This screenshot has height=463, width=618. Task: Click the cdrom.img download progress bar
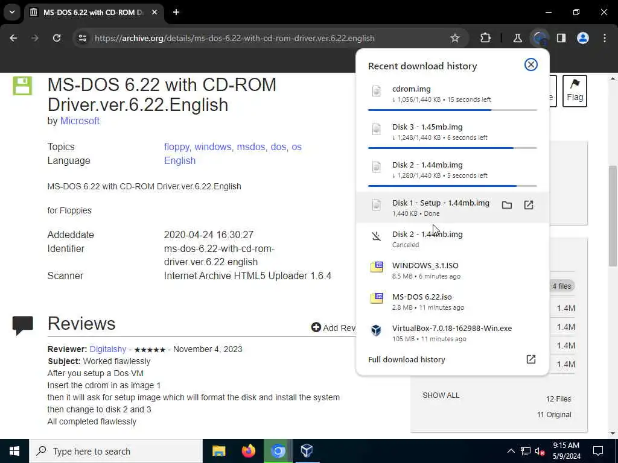[x=453, y=110]
